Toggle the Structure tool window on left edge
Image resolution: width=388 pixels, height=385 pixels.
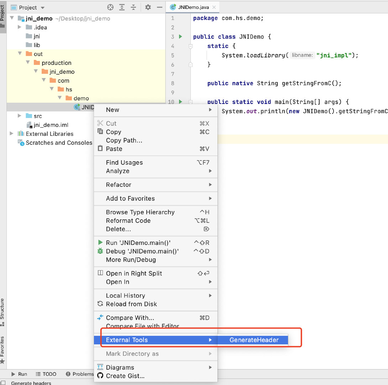(3, 308)
